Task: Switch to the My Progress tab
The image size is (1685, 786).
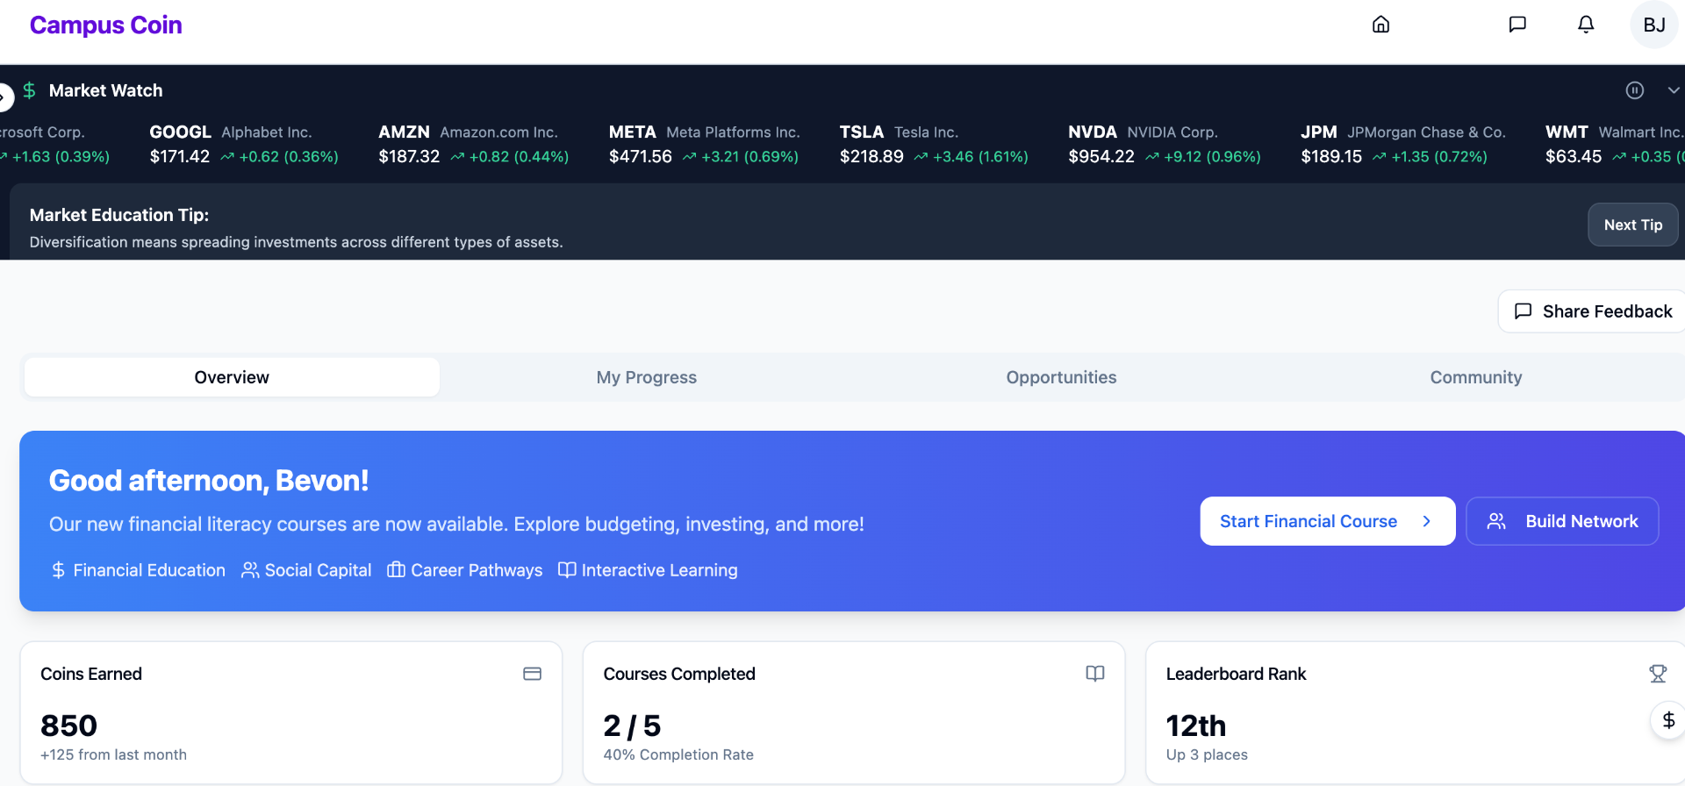Action: click(647, 377)
